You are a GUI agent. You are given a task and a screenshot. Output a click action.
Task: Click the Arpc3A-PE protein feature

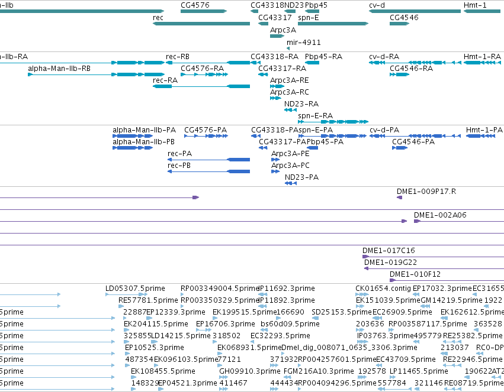point(275,160)
